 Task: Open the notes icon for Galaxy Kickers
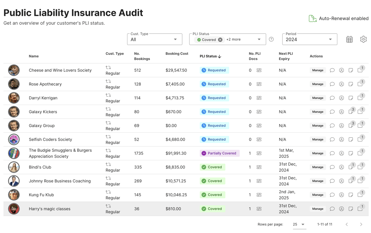(351, 112)
